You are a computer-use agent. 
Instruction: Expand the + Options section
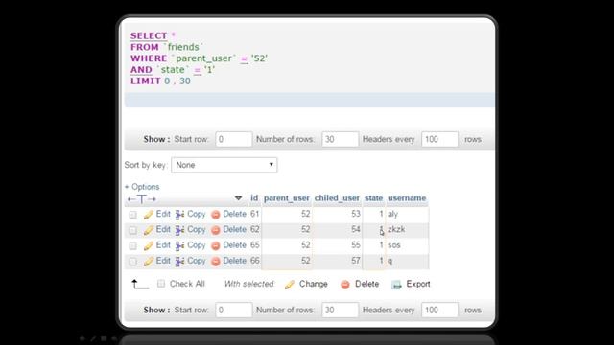(x=142, y=187)
